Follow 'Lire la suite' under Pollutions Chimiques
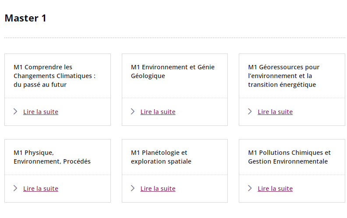Viewport: 347px width, 218px height. tap(275, 189)
